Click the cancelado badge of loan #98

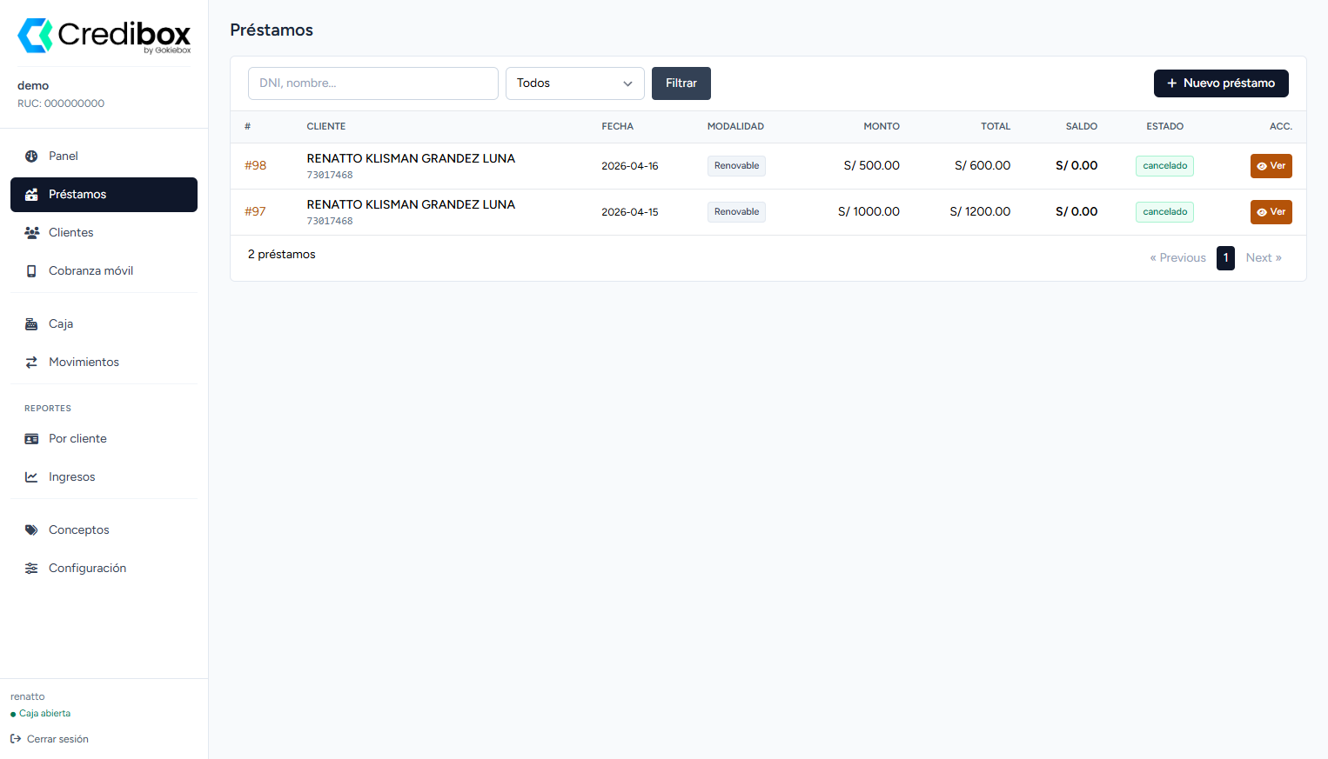(1164, 166)
